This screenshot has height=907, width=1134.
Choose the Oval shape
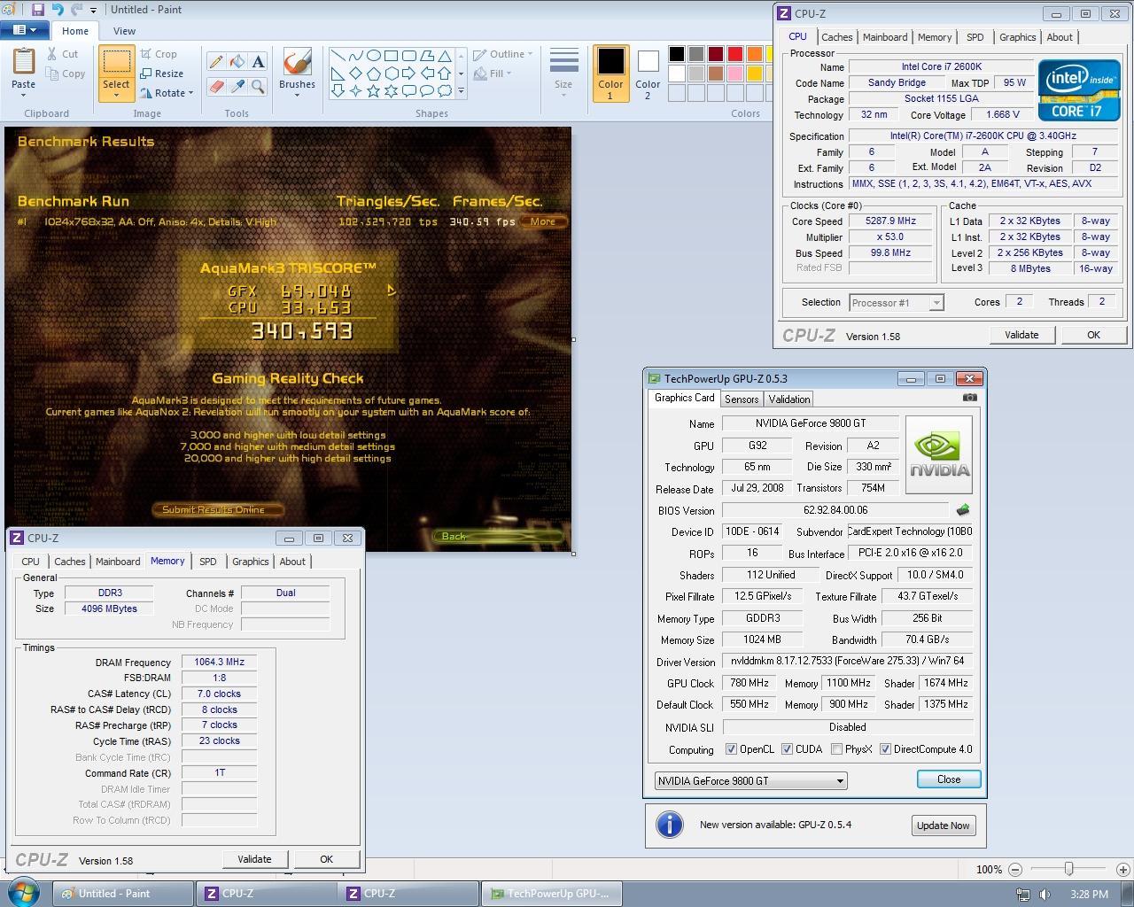coord(374,56)
